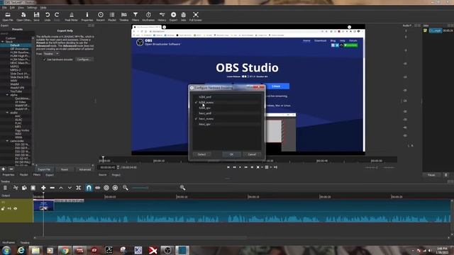
Task: Click Export File button
Action: [x=44, y=169]
